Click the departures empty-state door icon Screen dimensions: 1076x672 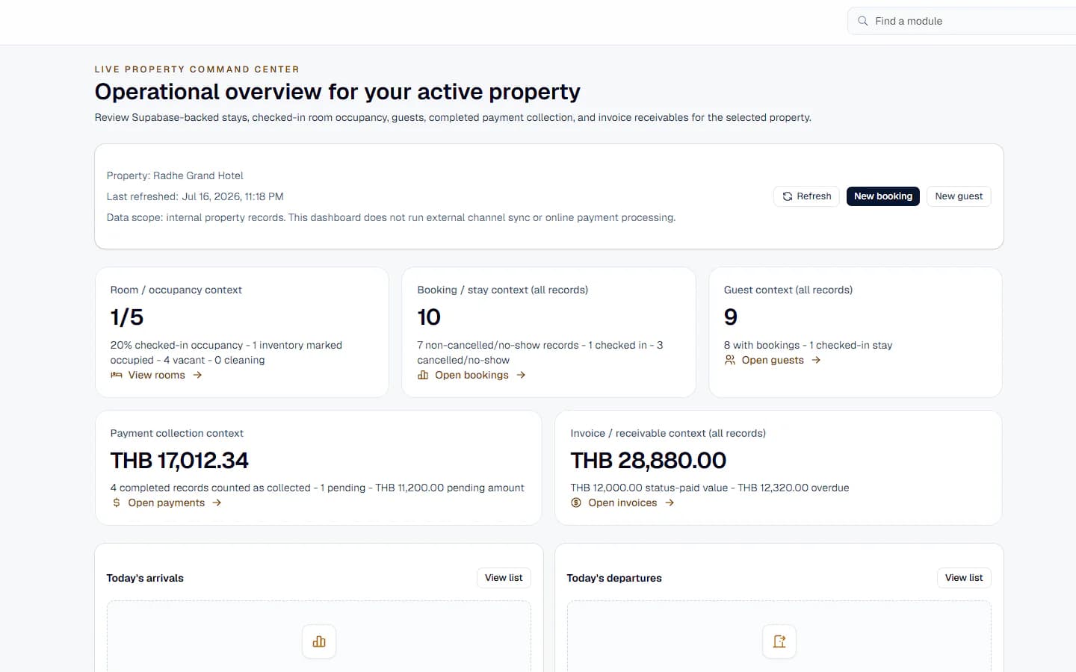coord(779,641)
